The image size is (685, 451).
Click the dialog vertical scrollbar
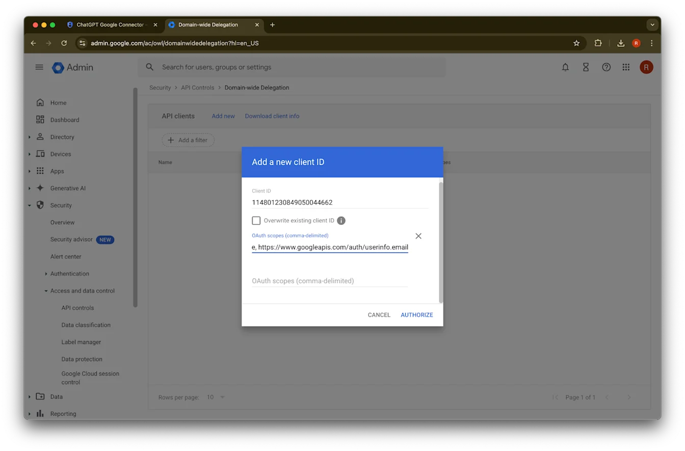(x=441, y=242)
